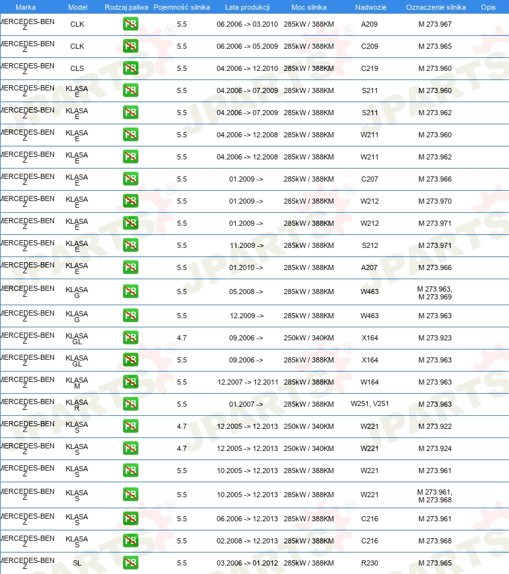Select production date 06.2006 -> 05.2009
Viewport: 509px width, 574px height.
pyautogui.click(x=247, y=46)
